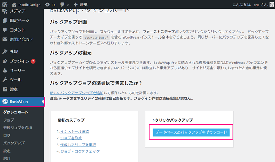Click the お問い合わせ mail icon
The width and height of the screenshot is (275, 162).
[5, 39]
